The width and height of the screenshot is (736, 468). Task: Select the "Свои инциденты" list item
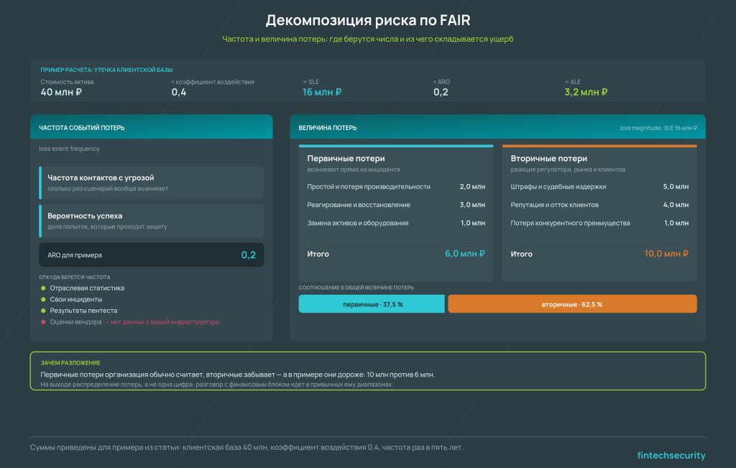(75, 300)
